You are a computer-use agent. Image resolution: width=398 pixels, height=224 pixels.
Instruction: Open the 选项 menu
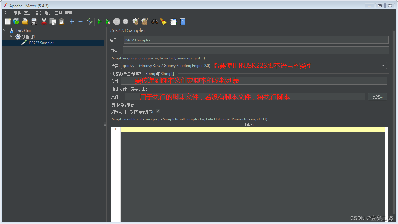[48, 13]
